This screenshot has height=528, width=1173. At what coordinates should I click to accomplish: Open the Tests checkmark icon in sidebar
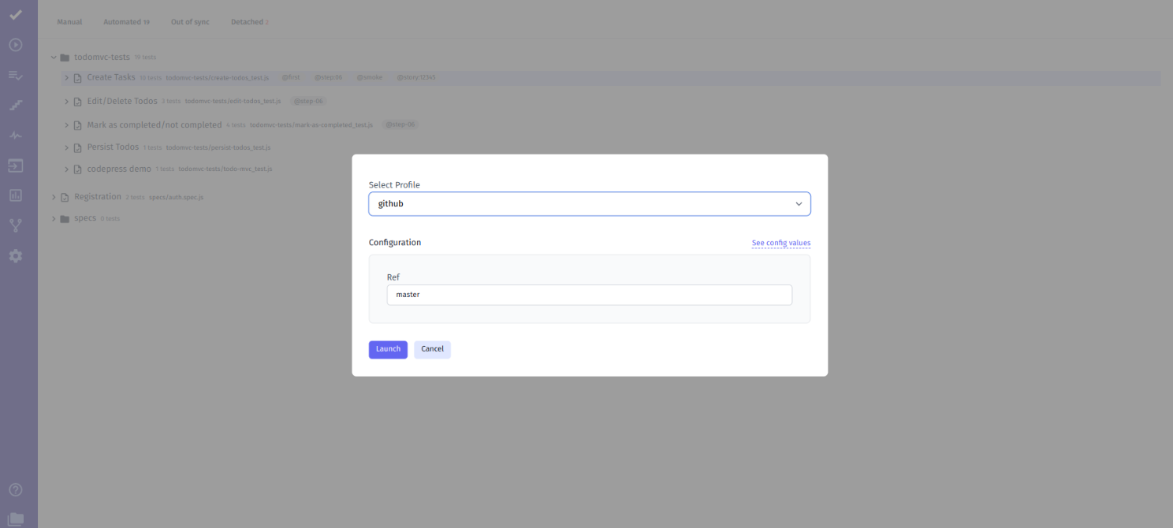15,15
